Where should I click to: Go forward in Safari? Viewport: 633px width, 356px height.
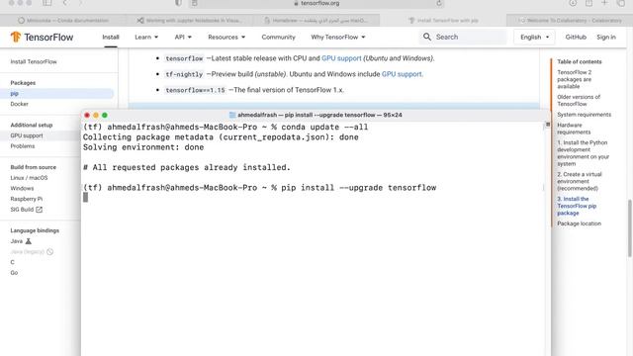pos(80,3)
